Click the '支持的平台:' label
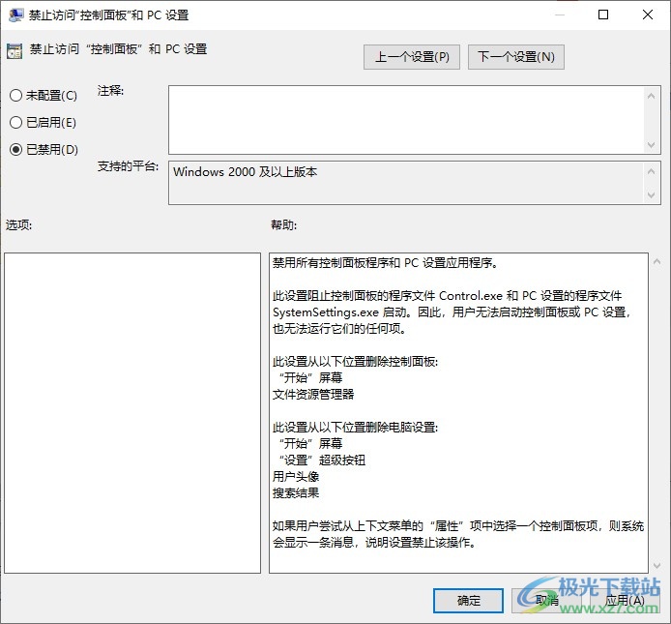The image size is (671, 624). click(x=128, y=166)
